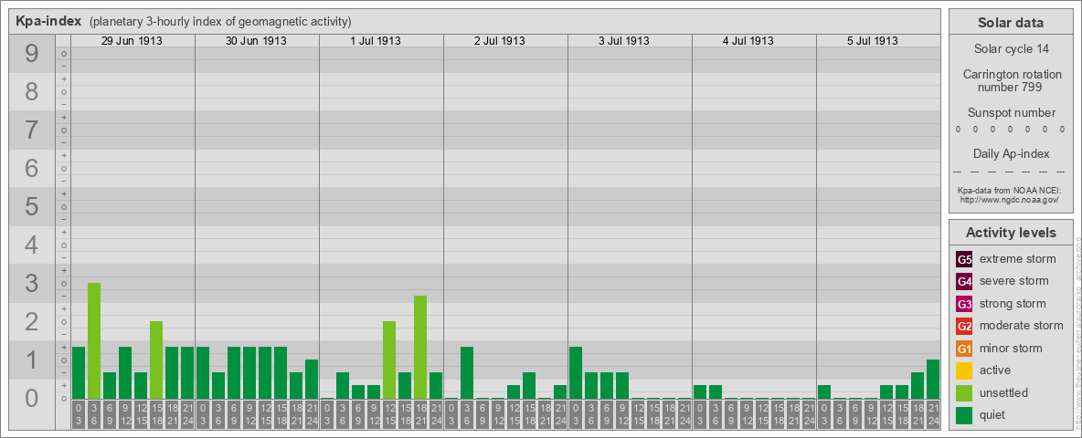The image size is (1082, 438).
Task: Click the active legend label
Action: [995, 370]
